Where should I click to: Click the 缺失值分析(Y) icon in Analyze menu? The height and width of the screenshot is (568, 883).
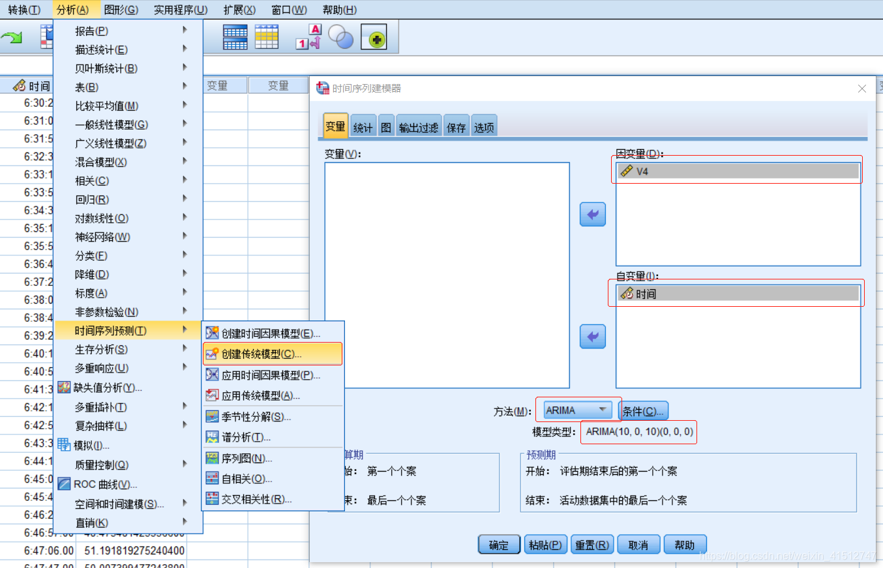click(x=64, y=388)
